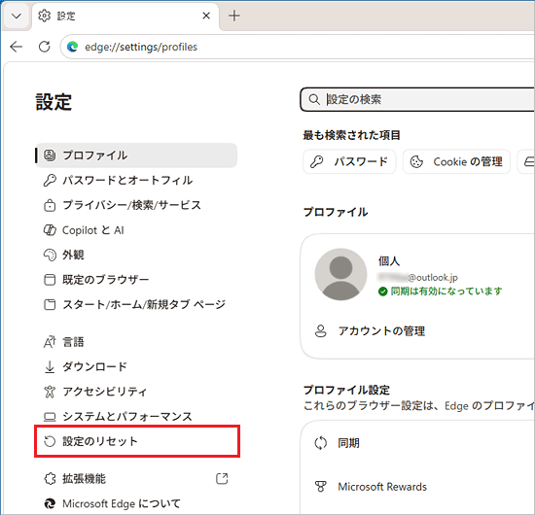Close the 設定 tab
Screen dimensions: 535x515
pos(206,16)
